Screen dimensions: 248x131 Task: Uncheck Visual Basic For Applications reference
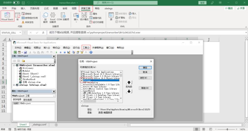(82, 72)
